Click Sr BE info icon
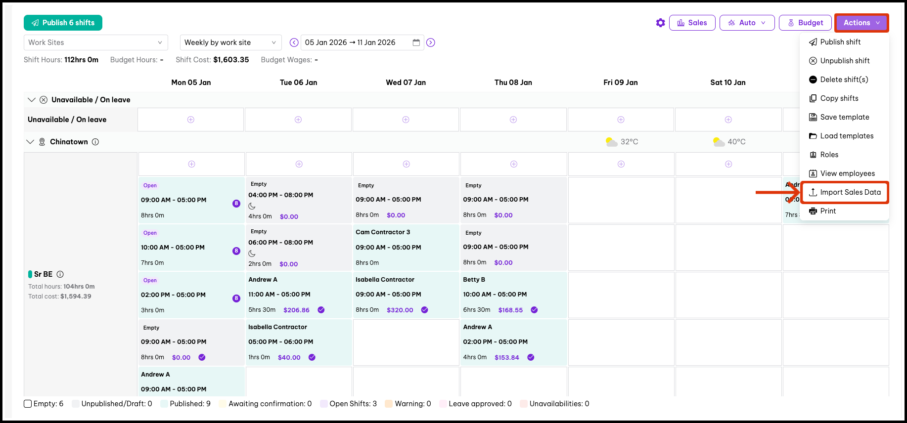 [60, 274]
